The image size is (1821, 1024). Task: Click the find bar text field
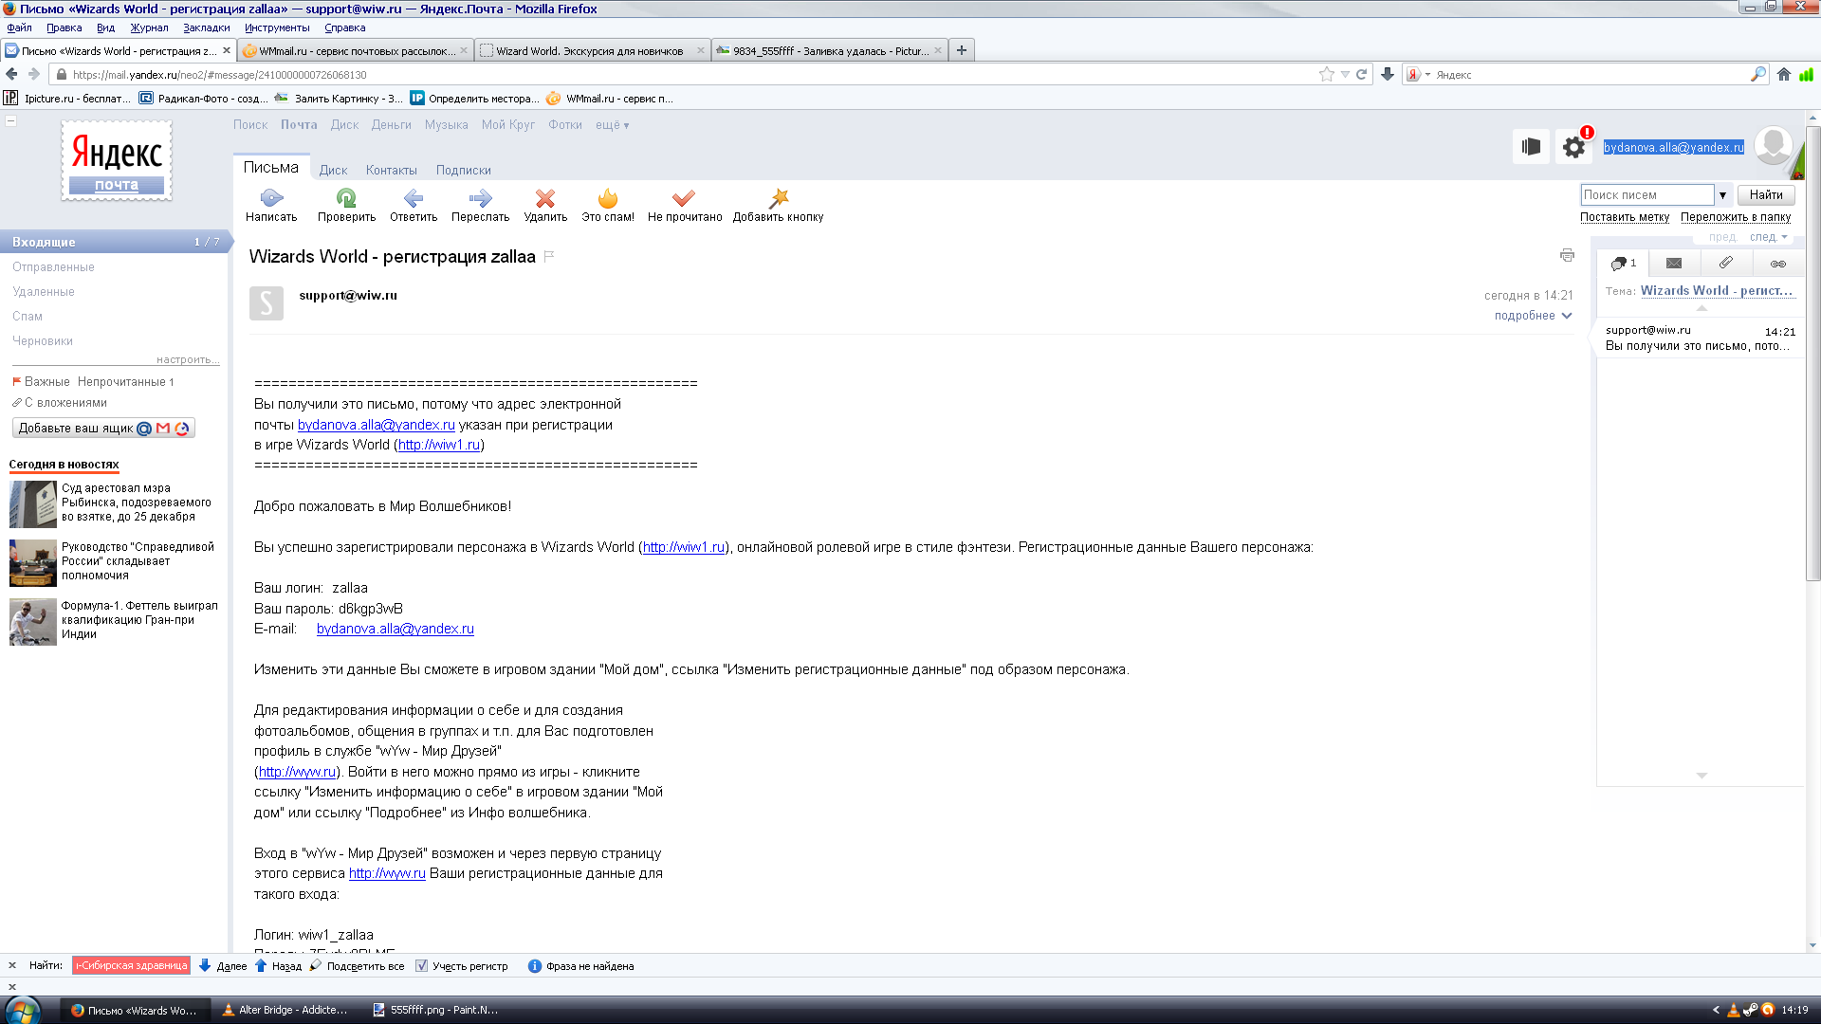click(131, 965)
